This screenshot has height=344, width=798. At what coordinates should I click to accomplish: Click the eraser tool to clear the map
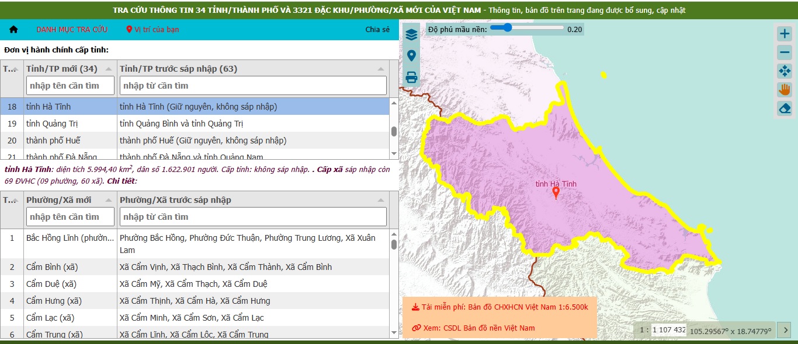785,108
